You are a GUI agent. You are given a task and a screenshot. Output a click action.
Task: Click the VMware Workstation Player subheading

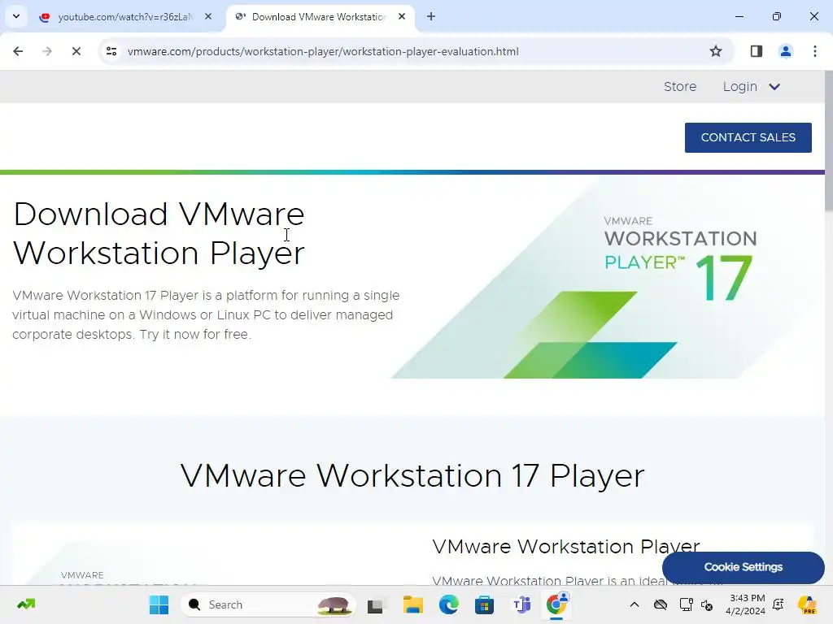click(x=566, y=547)
